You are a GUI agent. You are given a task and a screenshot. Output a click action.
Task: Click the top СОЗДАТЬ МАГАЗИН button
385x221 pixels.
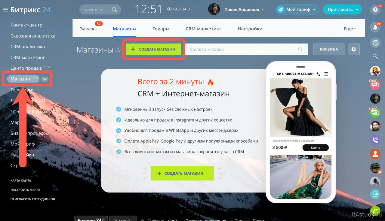pyautogui.click(x=153, y=49)
